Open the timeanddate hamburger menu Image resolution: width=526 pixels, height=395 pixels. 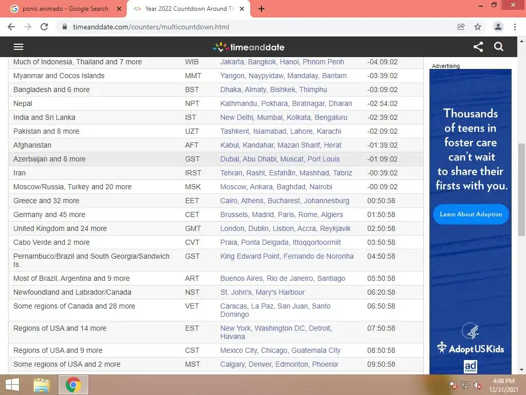tap(18, 47)
